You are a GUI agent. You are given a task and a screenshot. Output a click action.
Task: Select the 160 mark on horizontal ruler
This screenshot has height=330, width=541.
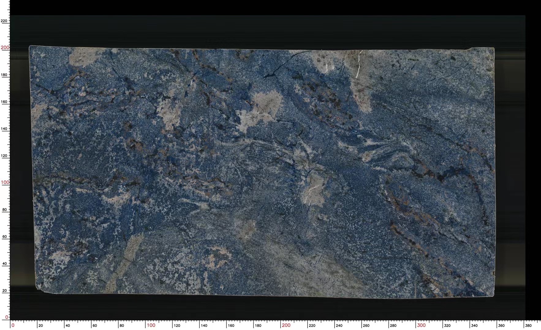231,326
